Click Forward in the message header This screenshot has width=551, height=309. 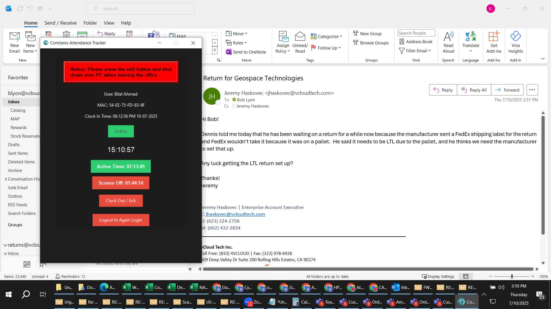pos(507,90)
